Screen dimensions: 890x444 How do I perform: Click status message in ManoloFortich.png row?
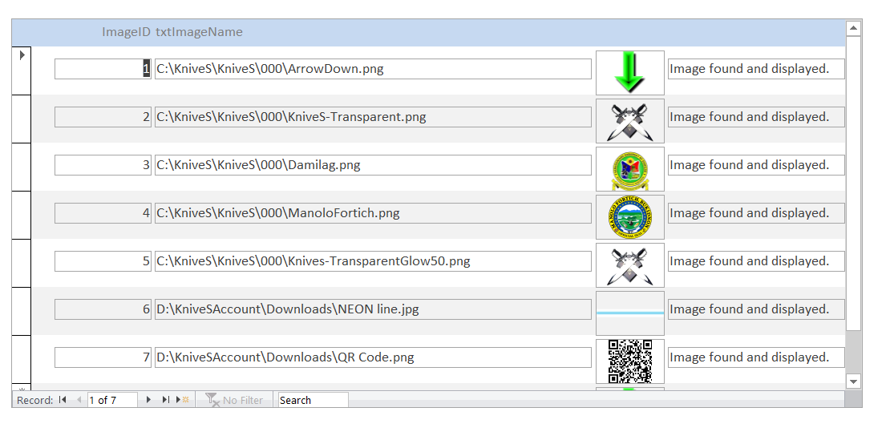pos(756,214)
